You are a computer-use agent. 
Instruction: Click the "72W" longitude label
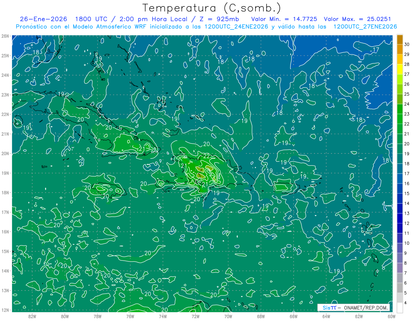195,316
